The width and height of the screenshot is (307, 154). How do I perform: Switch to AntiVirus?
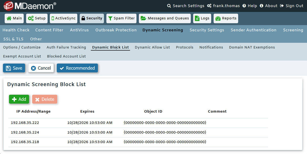(x=79, y=30)
